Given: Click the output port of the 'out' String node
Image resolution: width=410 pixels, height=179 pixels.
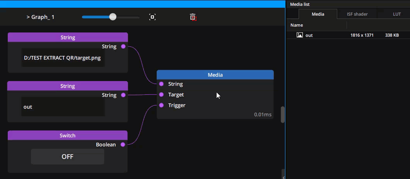Looking at the screenshot, I should 123,95.
